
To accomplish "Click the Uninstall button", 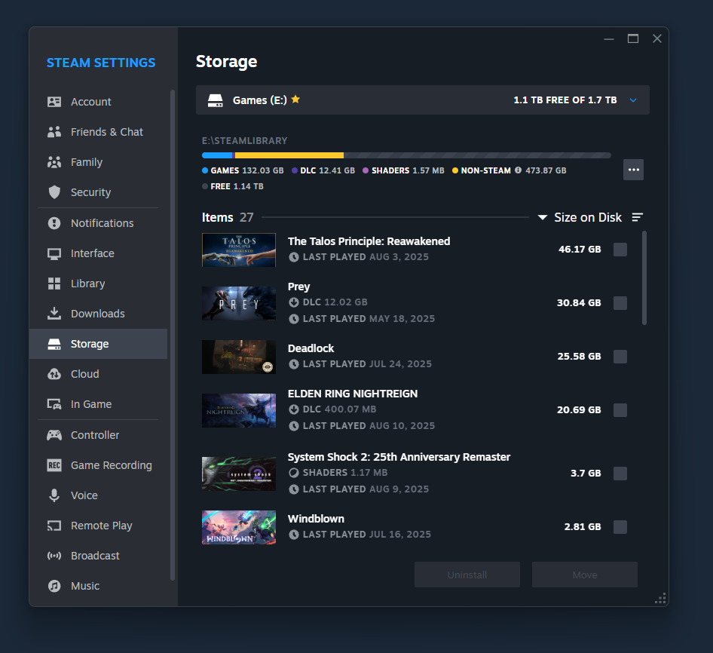I will pos(467,575).
